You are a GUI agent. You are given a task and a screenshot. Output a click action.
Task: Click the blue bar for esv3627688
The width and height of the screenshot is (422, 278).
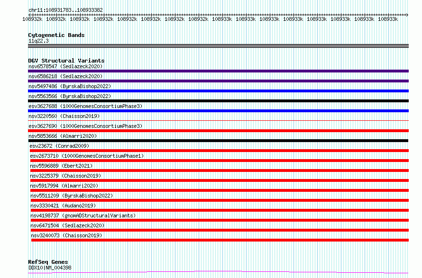click(218, 111)
